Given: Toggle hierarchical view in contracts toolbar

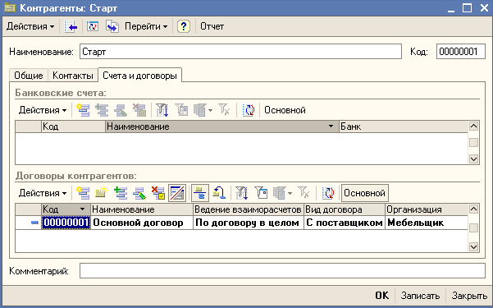Looking at the screenshot, I should click(199, 193).
